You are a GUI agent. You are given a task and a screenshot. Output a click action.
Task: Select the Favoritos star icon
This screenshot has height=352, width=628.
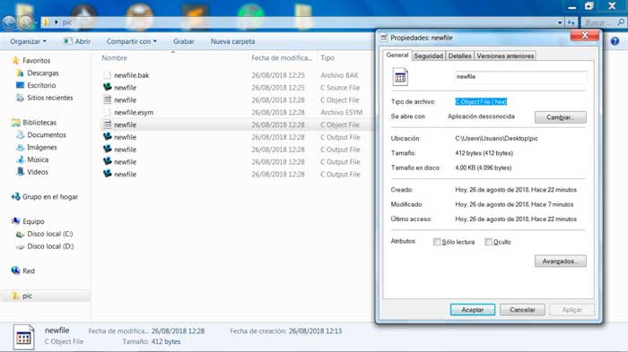15,60
